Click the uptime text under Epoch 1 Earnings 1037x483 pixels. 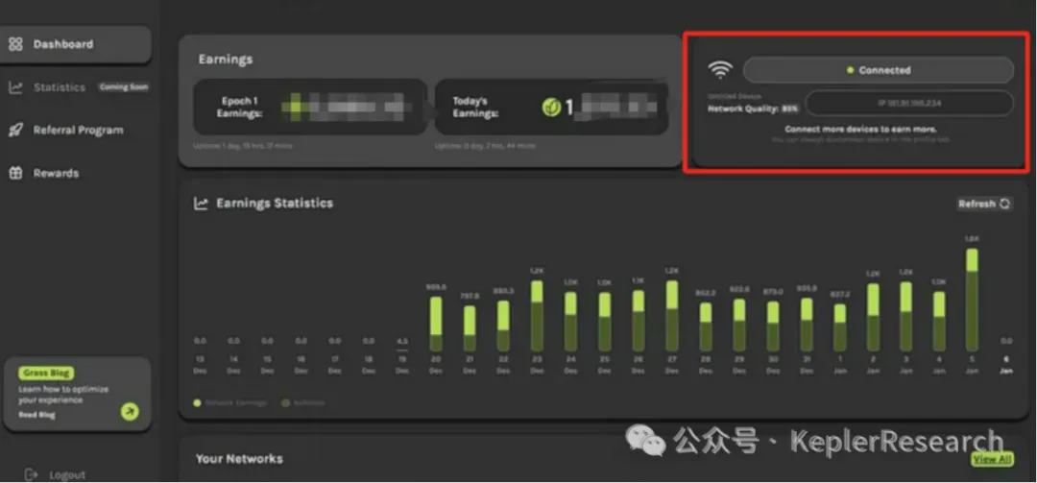point(242,146)
